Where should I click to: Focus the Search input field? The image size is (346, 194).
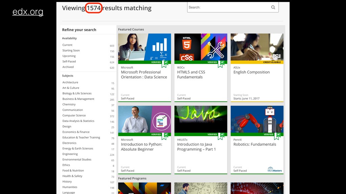[233, 7]
